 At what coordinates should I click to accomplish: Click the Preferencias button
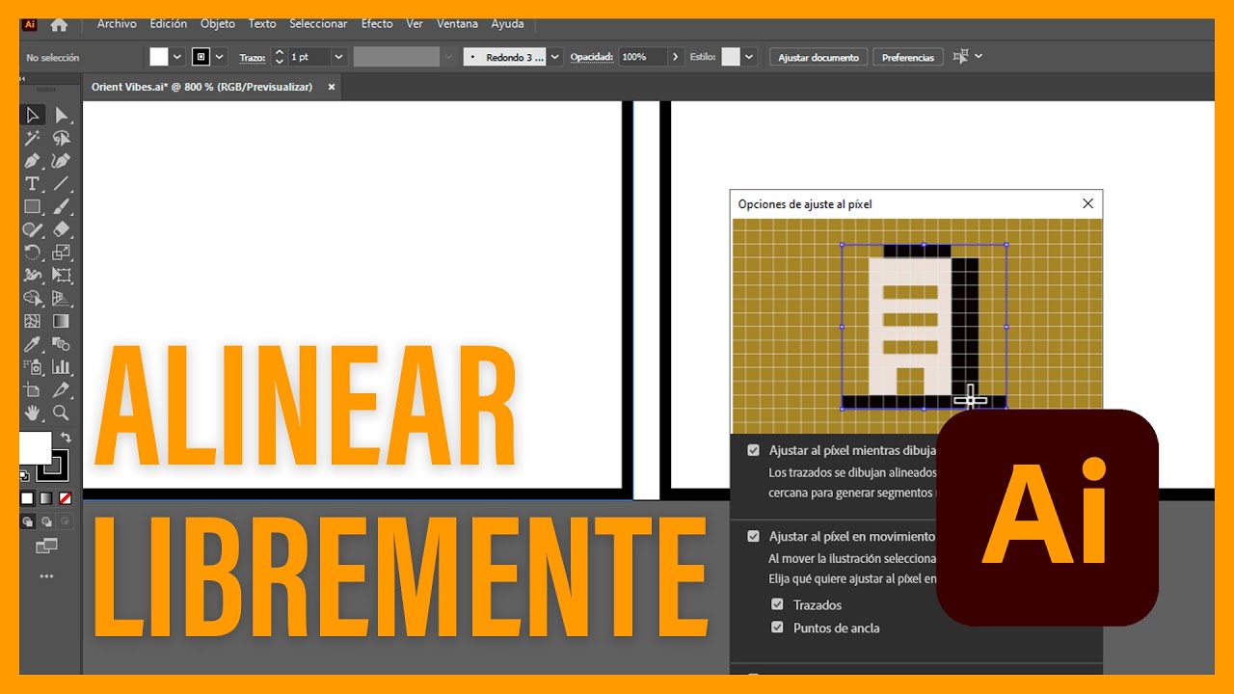[908, 57]
